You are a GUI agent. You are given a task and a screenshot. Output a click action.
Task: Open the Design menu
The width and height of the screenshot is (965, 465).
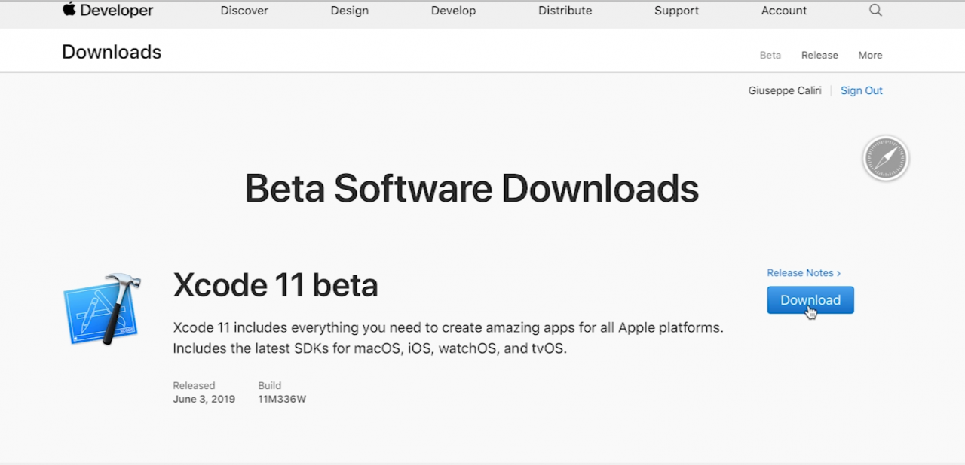coord(350,11)
